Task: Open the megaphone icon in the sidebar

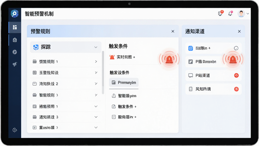Action: pos(15,64)
